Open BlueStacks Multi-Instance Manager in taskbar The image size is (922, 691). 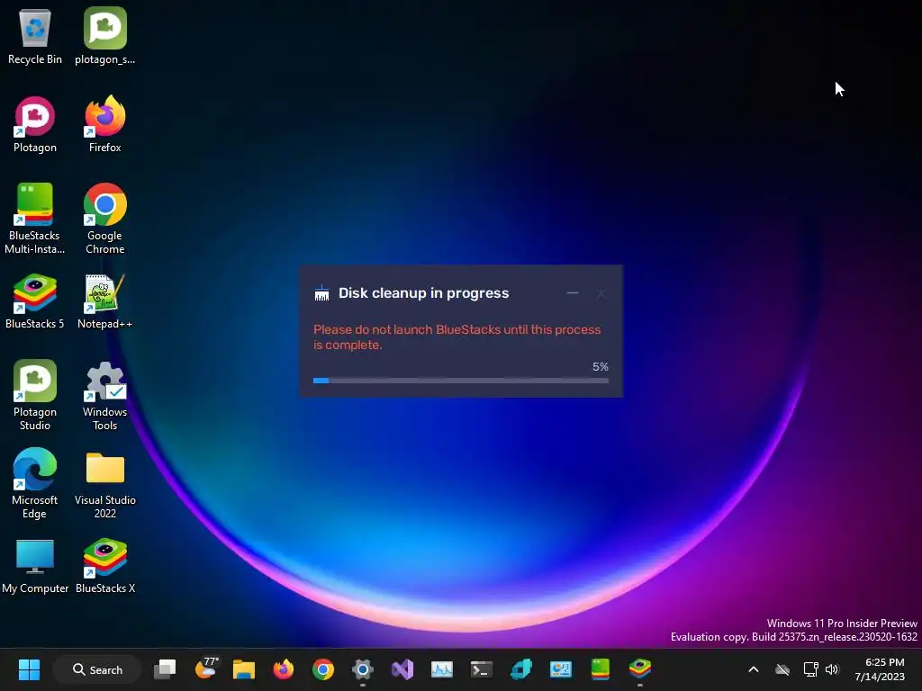[600, 669]
